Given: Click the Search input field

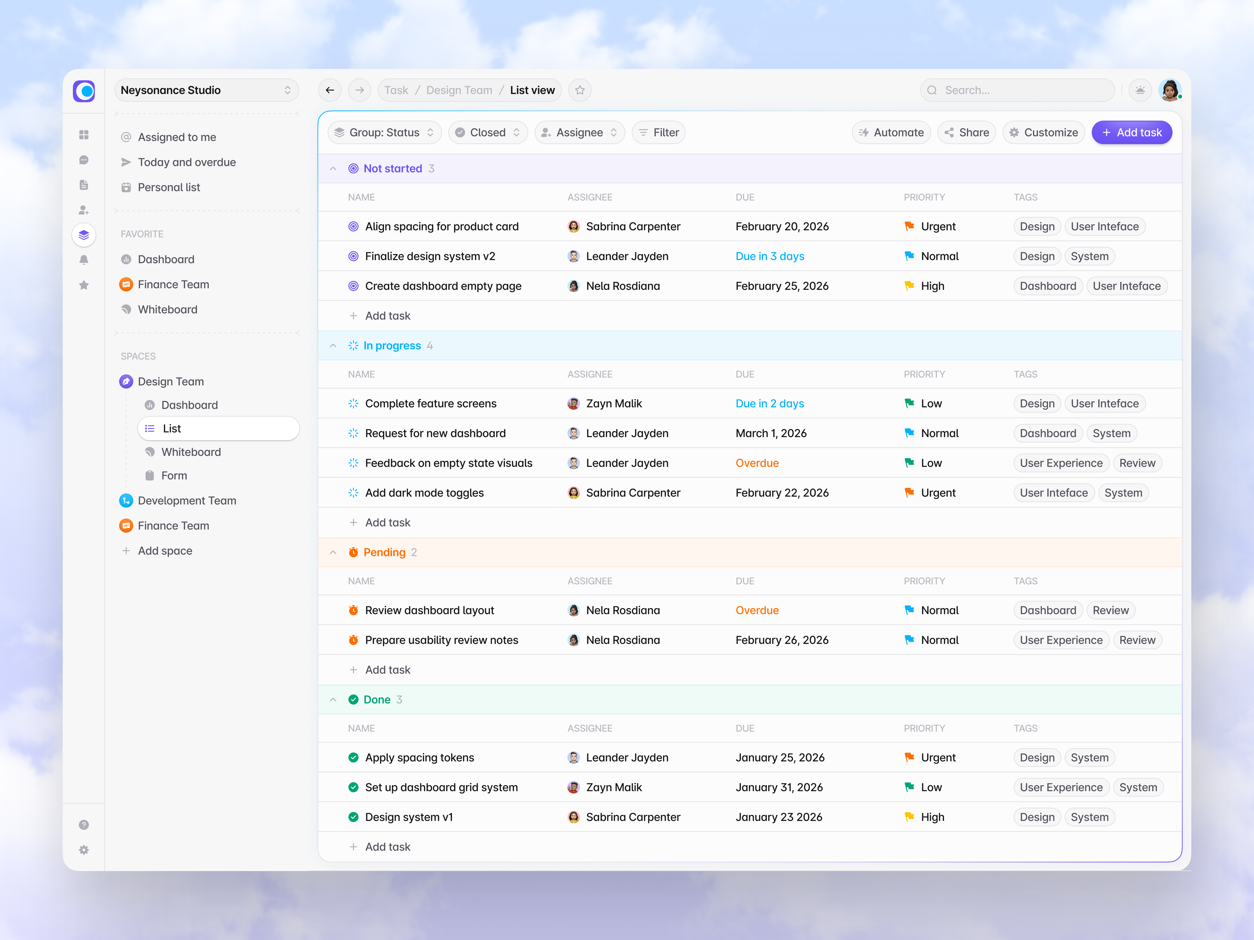Looking at the screenshot, I should [1018, 90].
